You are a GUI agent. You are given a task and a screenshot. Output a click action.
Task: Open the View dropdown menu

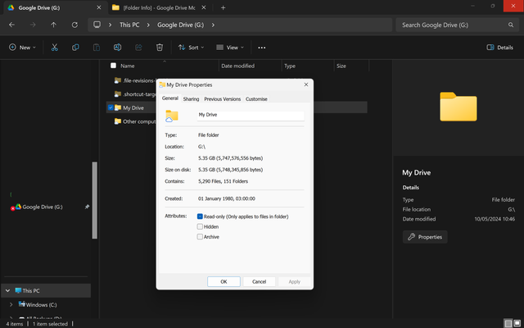click(230, 48)
